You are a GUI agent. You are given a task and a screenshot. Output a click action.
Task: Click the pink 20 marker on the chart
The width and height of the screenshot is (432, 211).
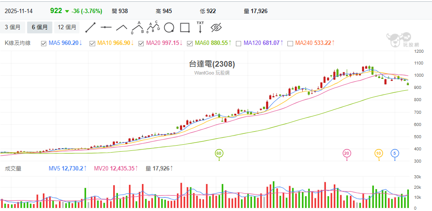pyautogui.click(x=347, y=153)
